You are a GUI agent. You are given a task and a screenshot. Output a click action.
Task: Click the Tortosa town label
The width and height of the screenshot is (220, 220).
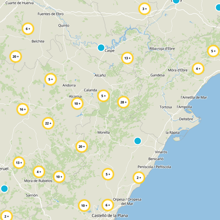pyautogui.click(x=166, y=107)
